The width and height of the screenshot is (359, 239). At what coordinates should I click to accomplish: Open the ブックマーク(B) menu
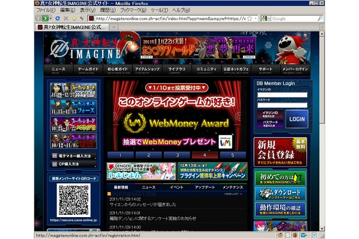click(x=133, y=10)
